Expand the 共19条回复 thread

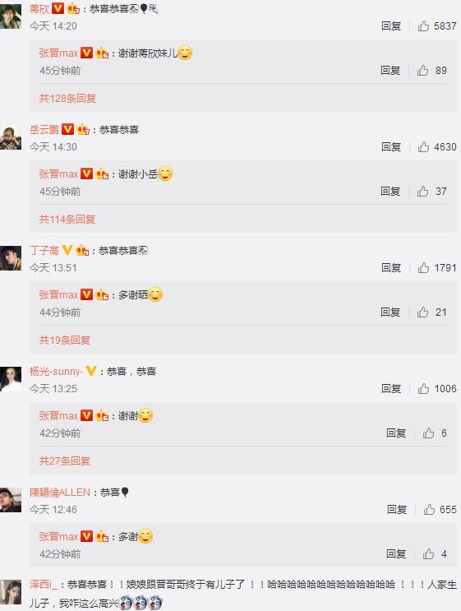pyautogui.click(x=65, y=340)
